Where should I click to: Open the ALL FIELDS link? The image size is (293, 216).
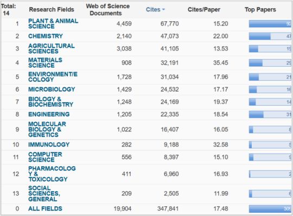point(45,208)
